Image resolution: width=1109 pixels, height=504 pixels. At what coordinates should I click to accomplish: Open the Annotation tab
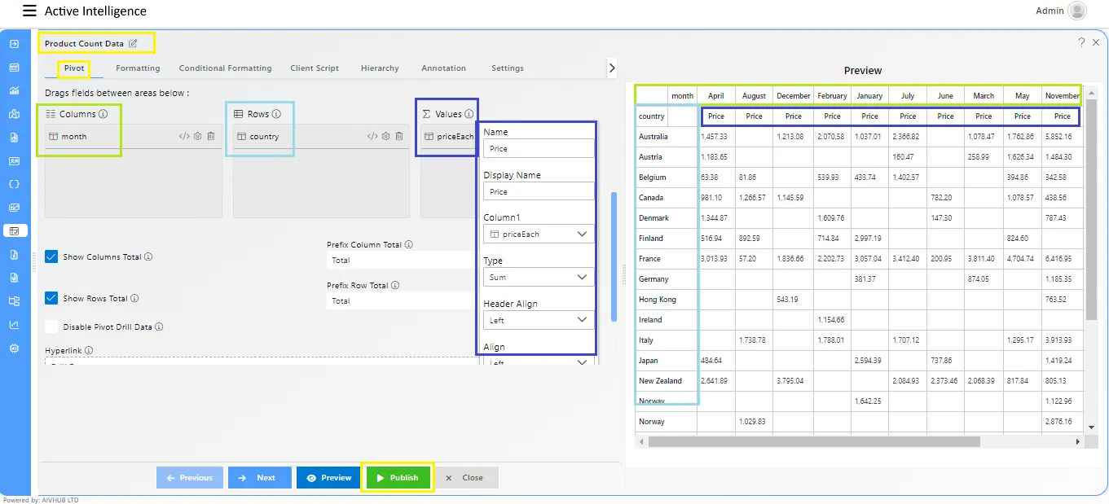tap(444, 68)
